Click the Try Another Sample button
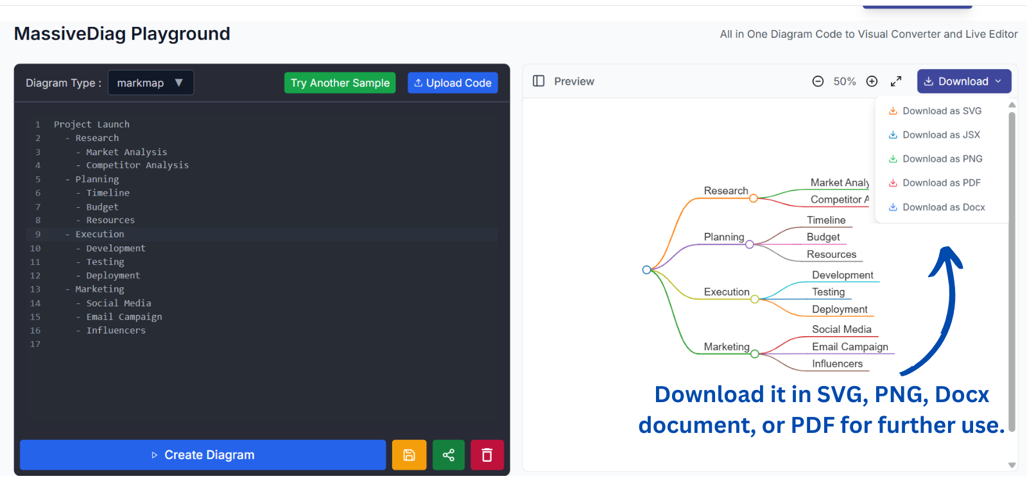This screenshot has width=1027, height=481. pyautogui.click(x=340, y=83)
